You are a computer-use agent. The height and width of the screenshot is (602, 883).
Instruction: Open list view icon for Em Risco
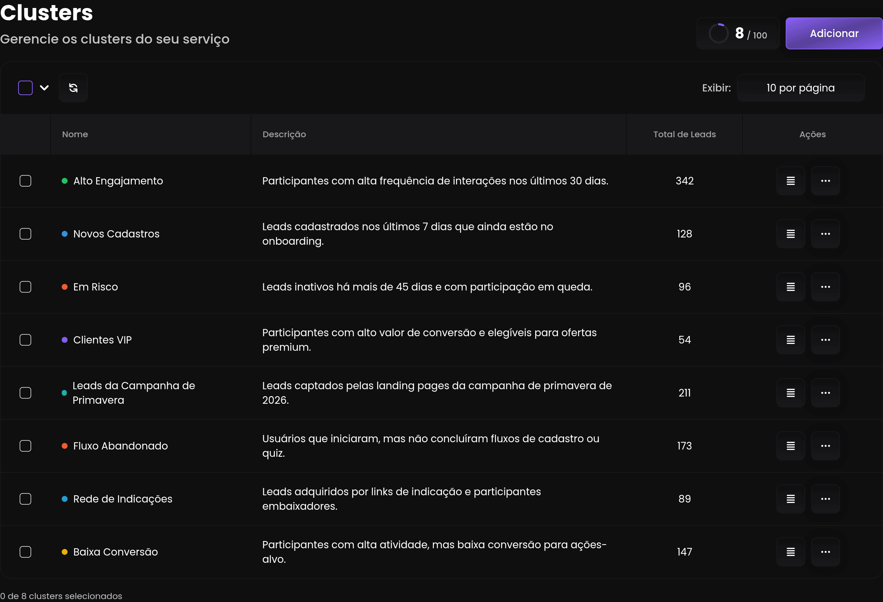coord(791,287)
